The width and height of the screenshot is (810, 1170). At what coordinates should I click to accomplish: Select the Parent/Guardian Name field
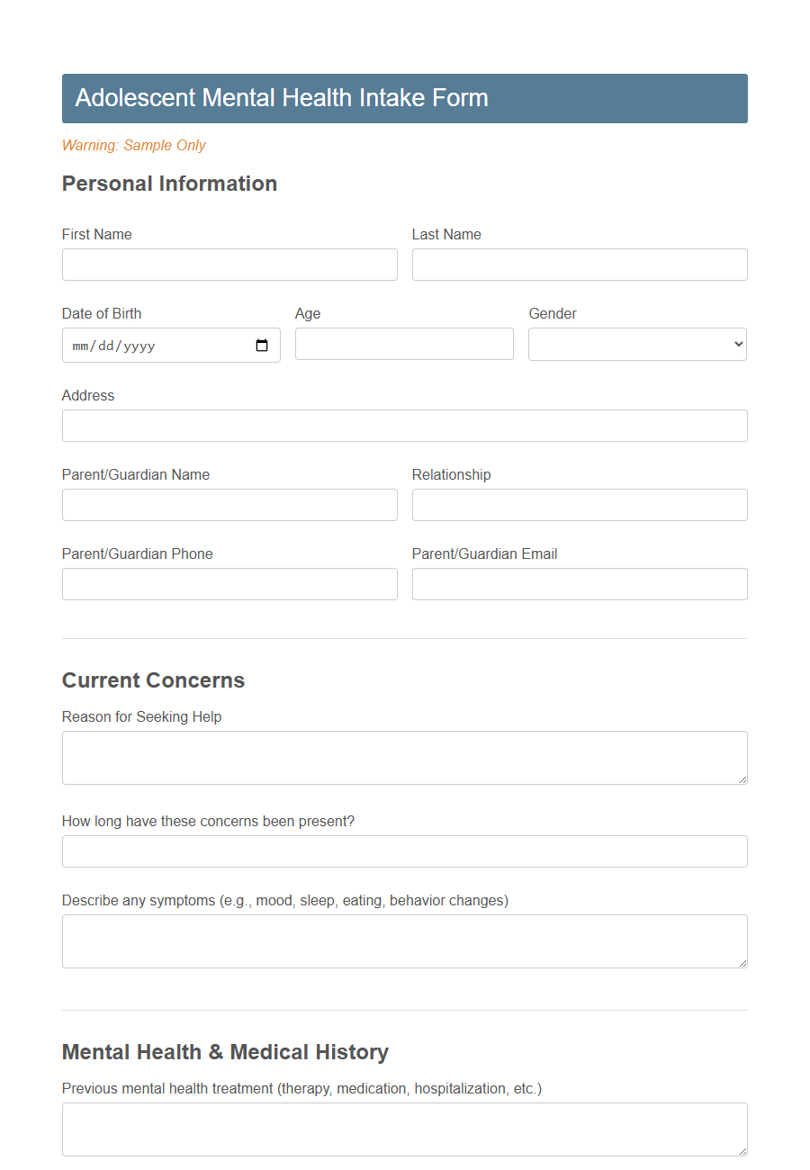[229, 504]
